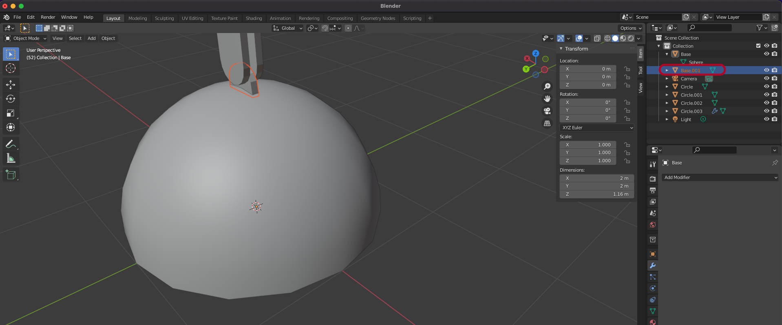Open the Modifier properties wrench icon

(653, 265)
